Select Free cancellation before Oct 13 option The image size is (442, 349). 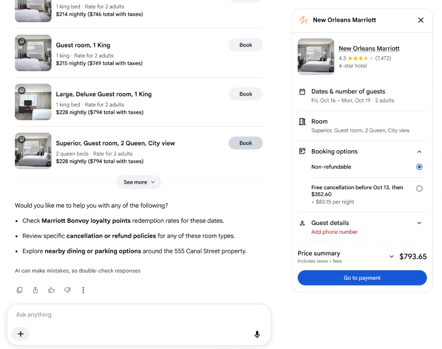(x=419, y=188)
